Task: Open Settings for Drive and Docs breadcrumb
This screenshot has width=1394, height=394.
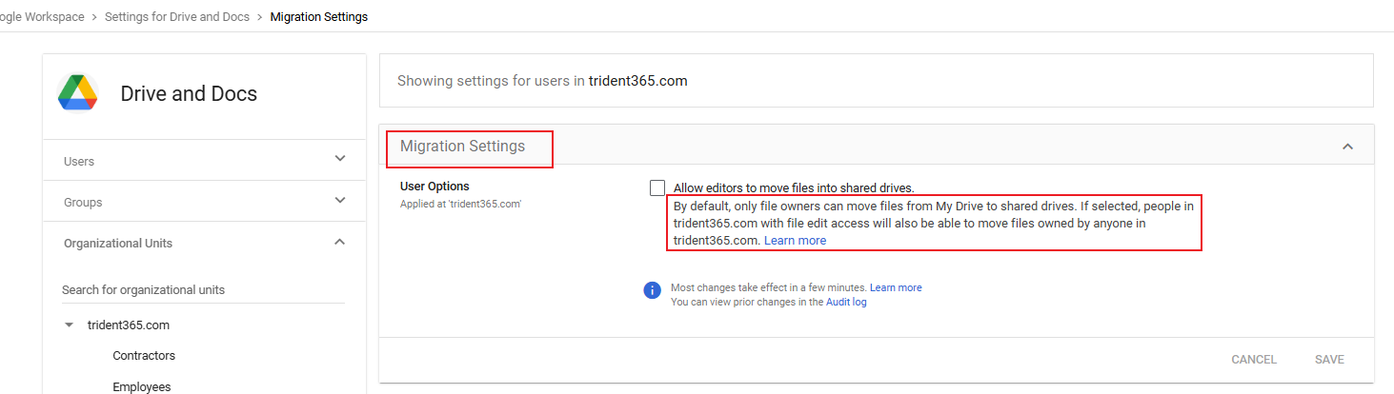Action: tap(176, 17)
